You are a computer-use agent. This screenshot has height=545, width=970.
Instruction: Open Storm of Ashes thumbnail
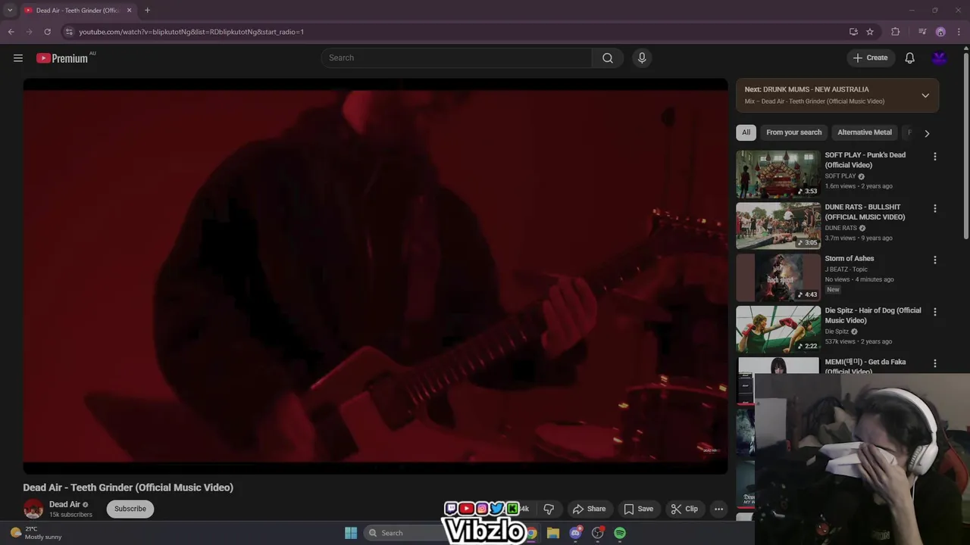(x=778, y=277)
